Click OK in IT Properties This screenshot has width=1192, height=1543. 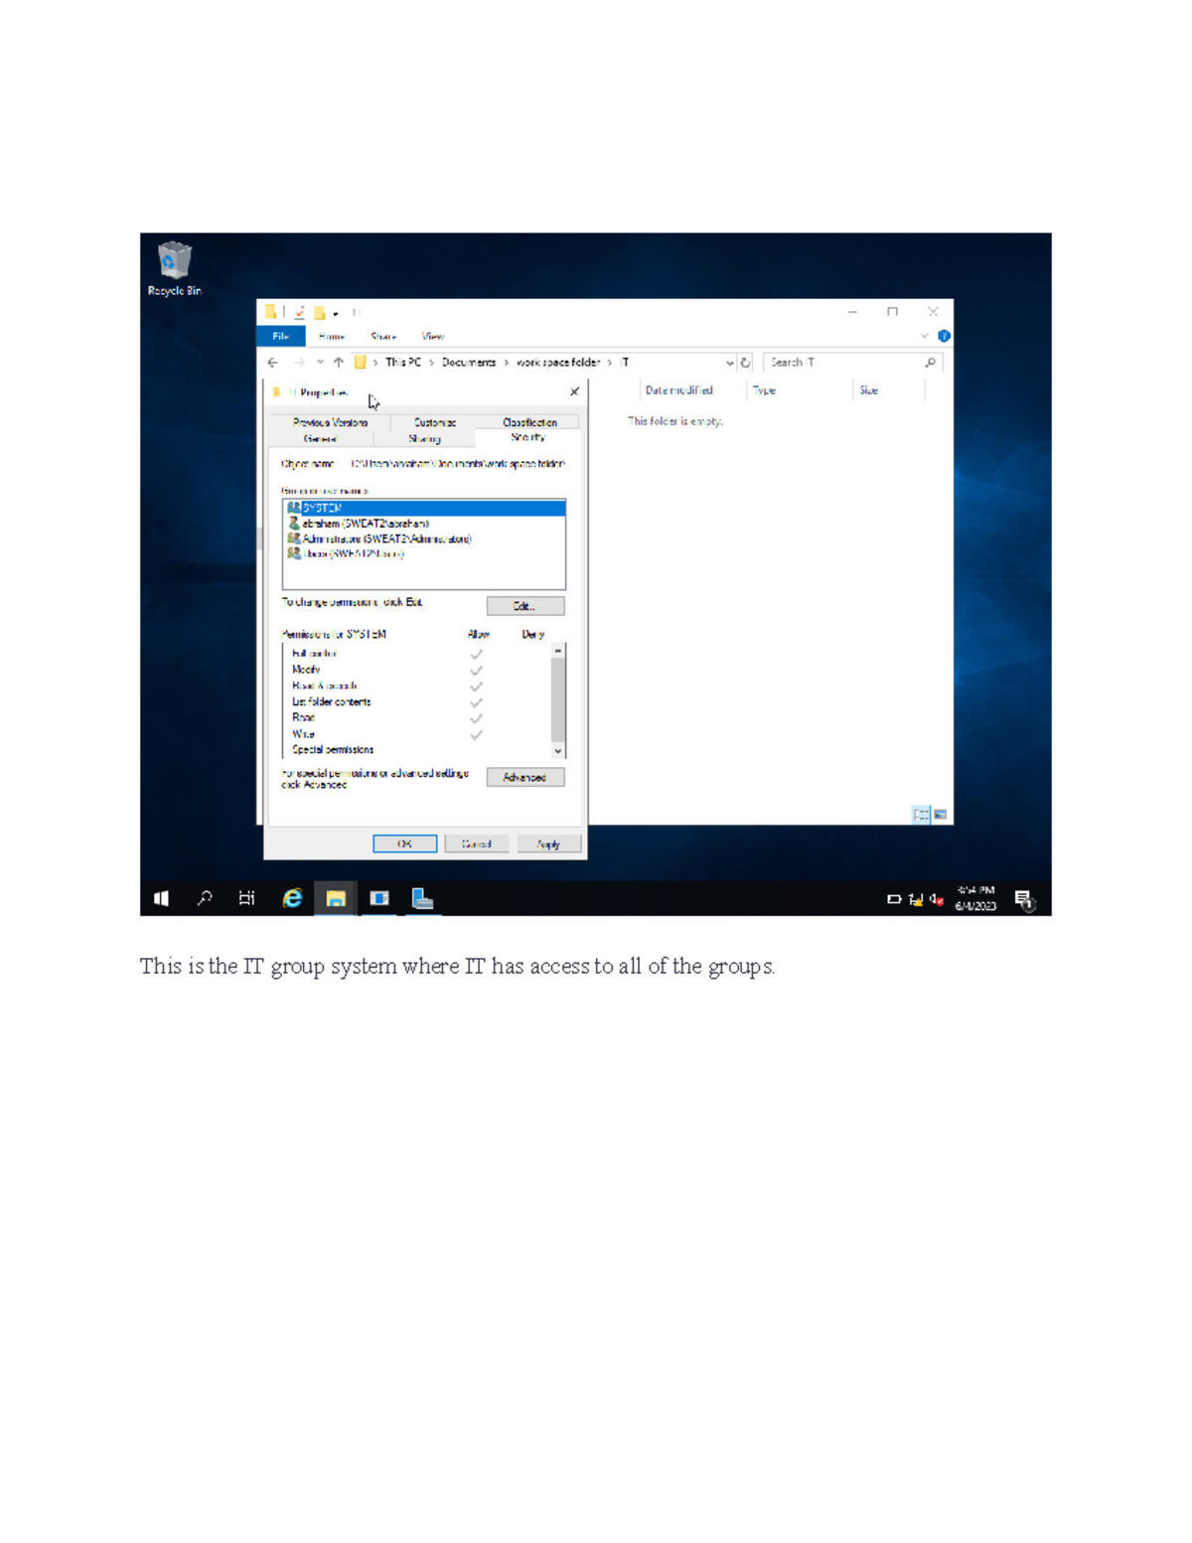404,844
